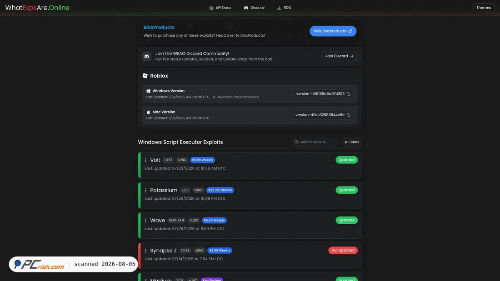Click the Roblox logo icon
This screenshot has width=500, height=281.
pos(145,75)
